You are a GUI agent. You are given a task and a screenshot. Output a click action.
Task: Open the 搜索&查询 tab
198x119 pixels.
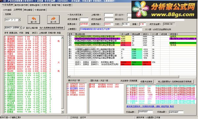35,5
